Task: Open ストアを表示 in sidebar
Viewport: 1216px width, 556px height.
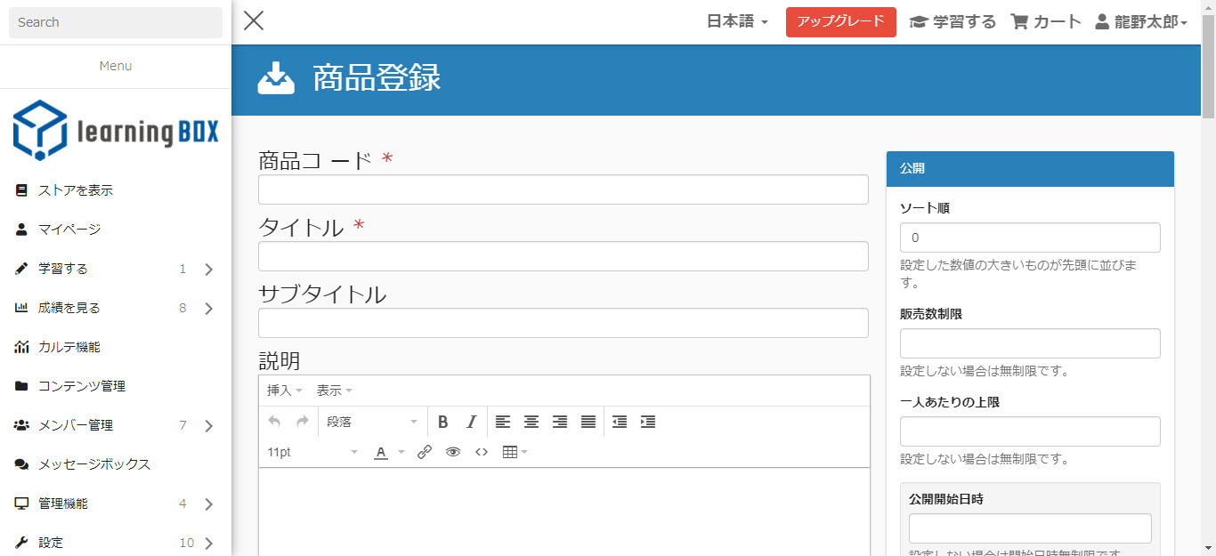Action: [75, 190]
